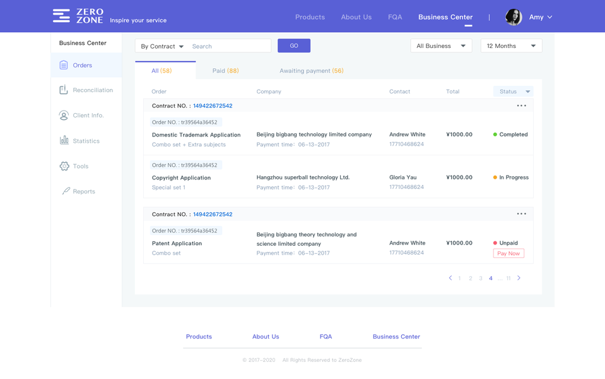Click Domestic Trademark Application order title

tap(196, 135)
